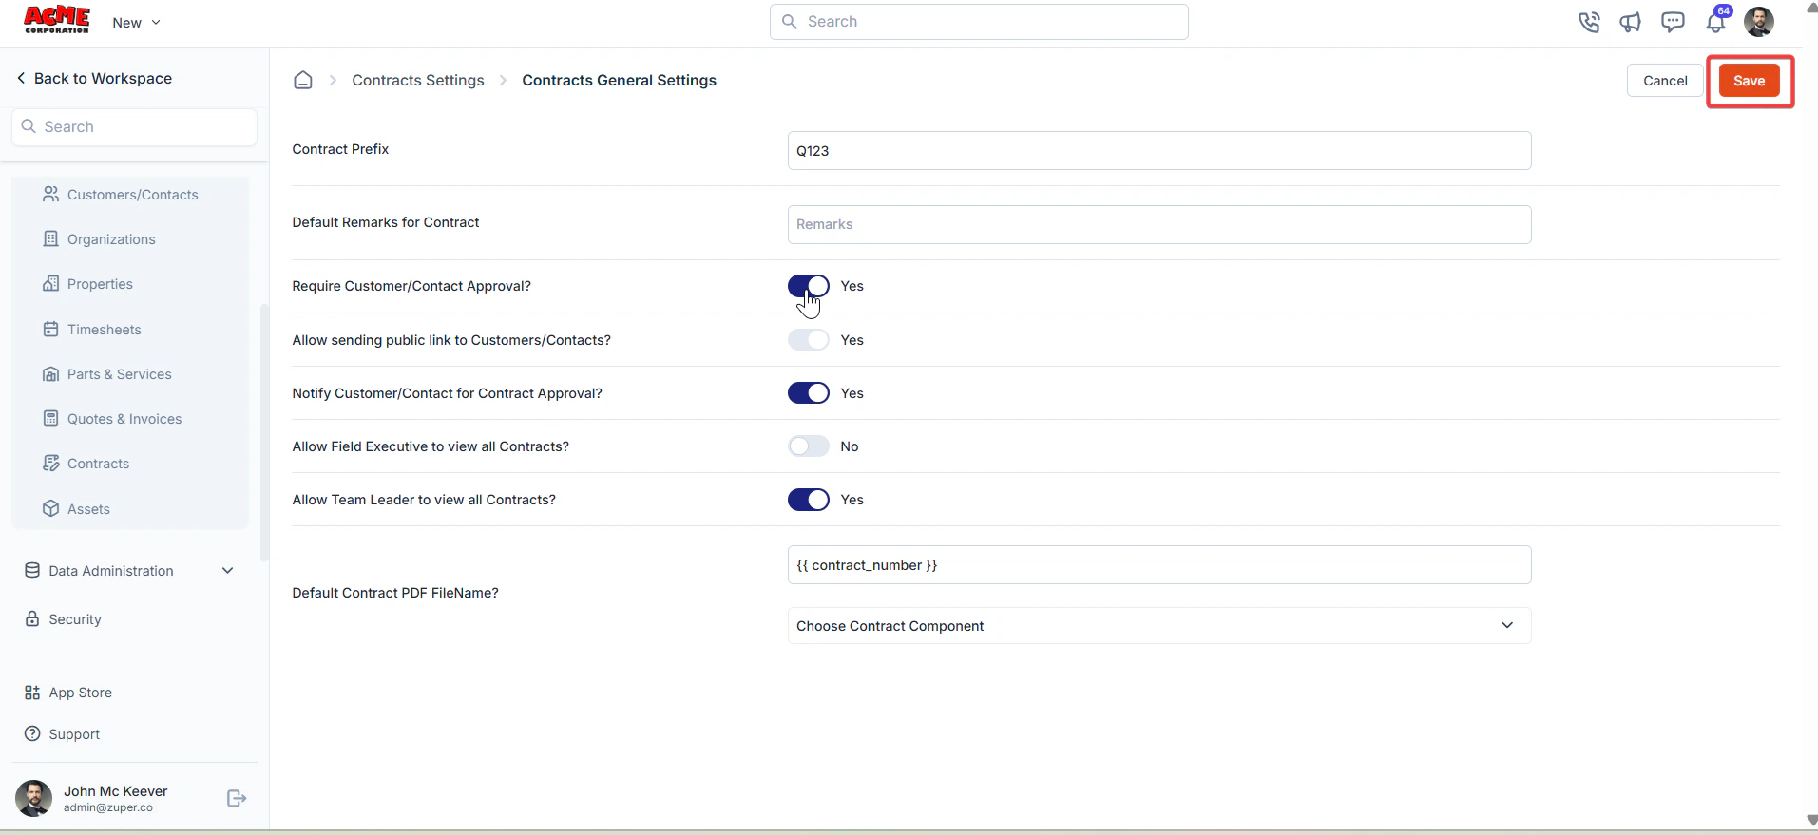Screen dimensions: 1818x835
Task: Click the Back to Workspace arrow icon
Action: (21, 78)
